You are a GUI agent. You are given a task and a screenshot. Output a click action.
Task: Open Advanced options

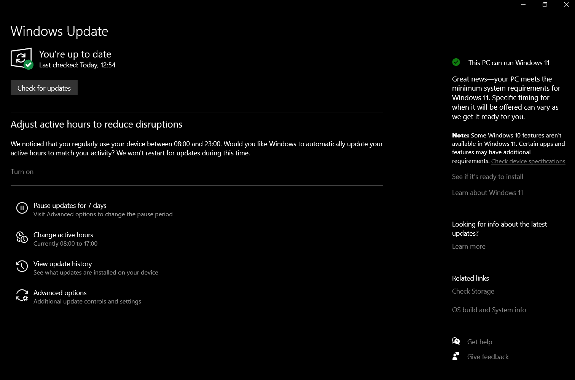click(x=60, y=293)
